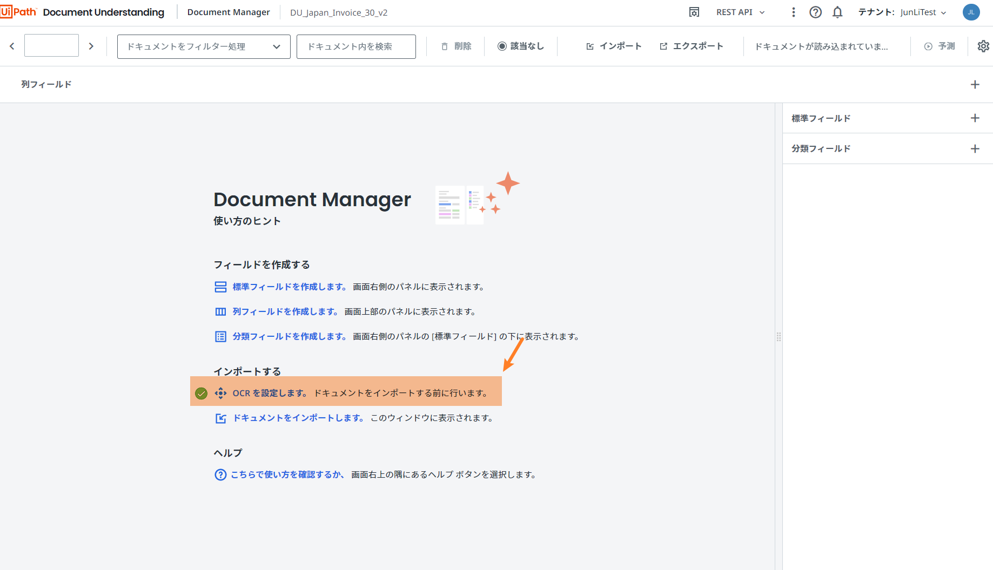Run the 予測 (Predict) function
Viewport: 993px width, 570px height.
pyautogui.click(x=939, y=46)
